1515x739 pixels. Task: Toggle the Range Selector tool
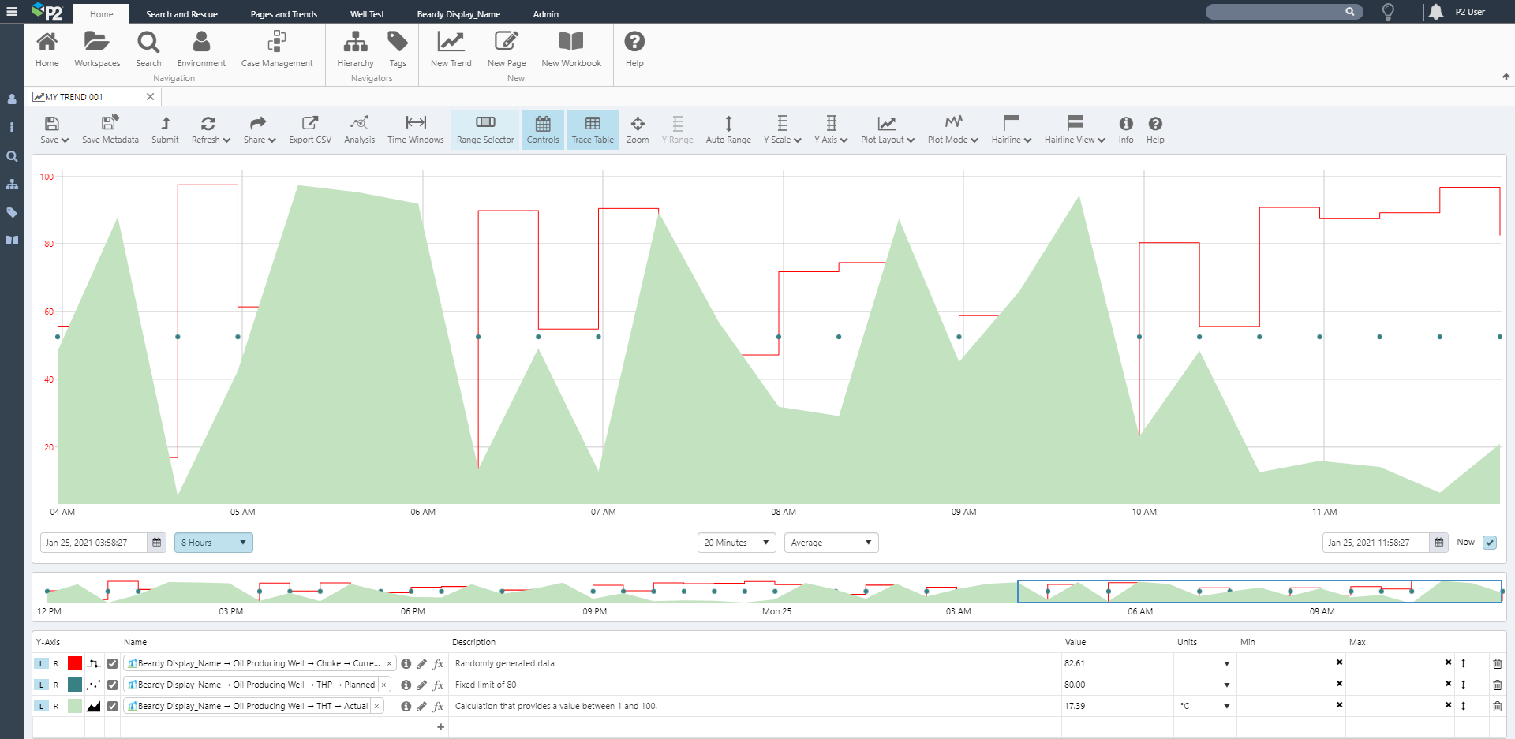[x=485, y=129]
